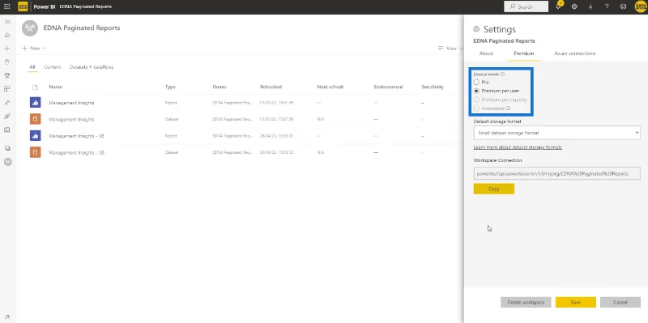The image size is (648, 323).
Task: Select the Content filter tab
Action: pyautogui.click(x=53, y=67)
